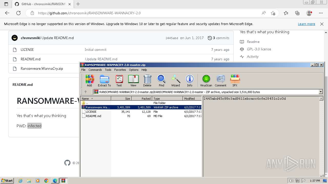This screenshot has height=184, width=328.
Task: Click the 2445abd commit hash
Action: coord(172,38)
